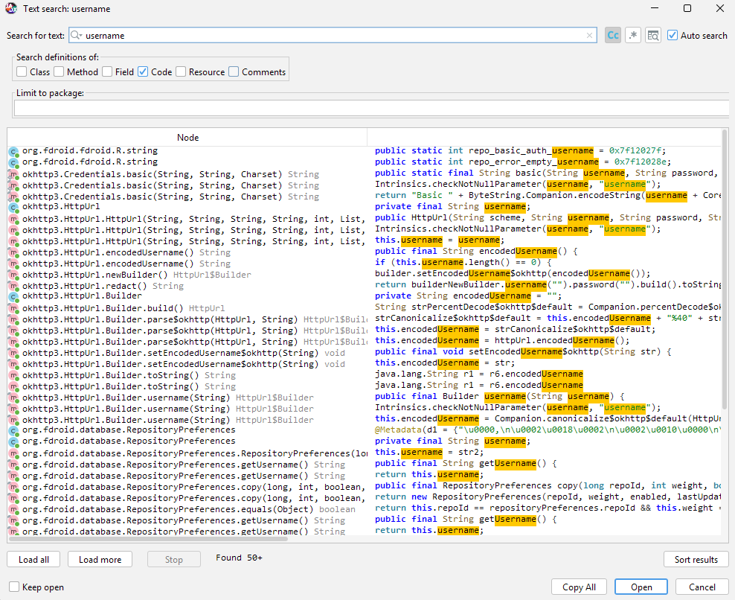The width and height of the screenshot is (735, 600).
Task: Click the Copy All button
Action: [x=579, y=587]
